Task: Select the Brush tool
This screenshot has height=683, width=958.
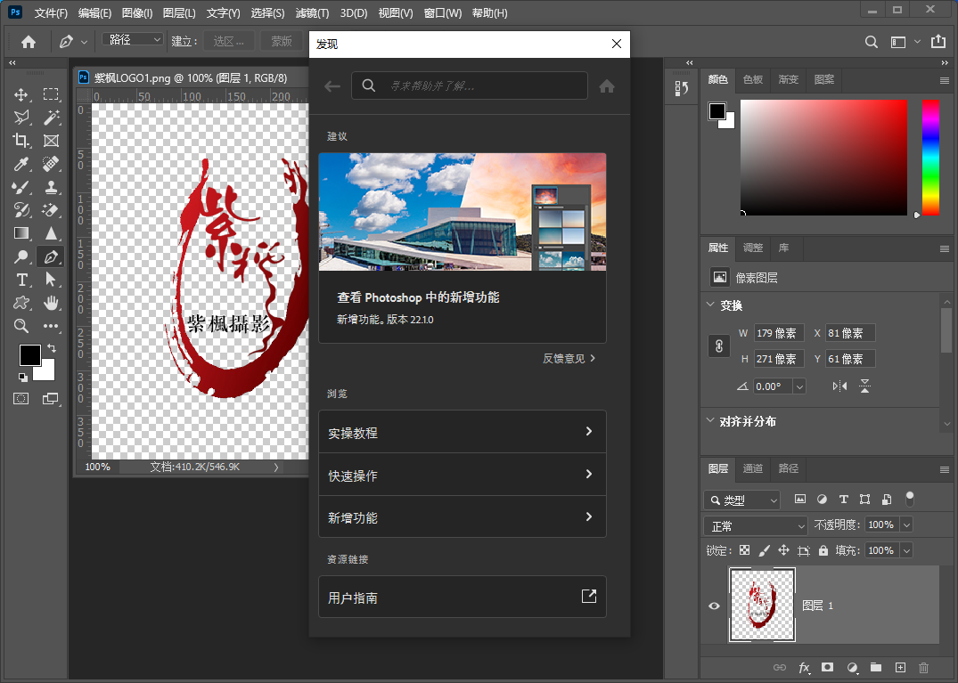Action: (x=21, y=187)
